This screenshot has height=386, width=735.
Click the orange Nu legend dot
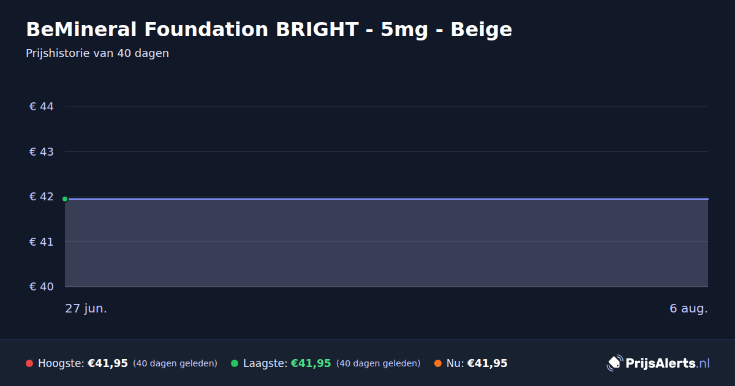[438, 363]
